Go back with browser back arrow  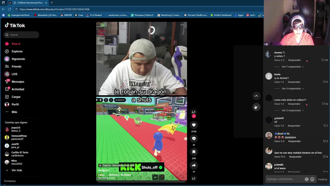click(3, 9)
